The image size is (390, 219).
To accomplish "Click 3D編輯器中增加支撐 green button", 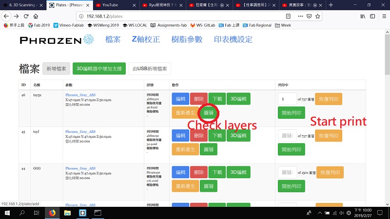I will 99,69.
